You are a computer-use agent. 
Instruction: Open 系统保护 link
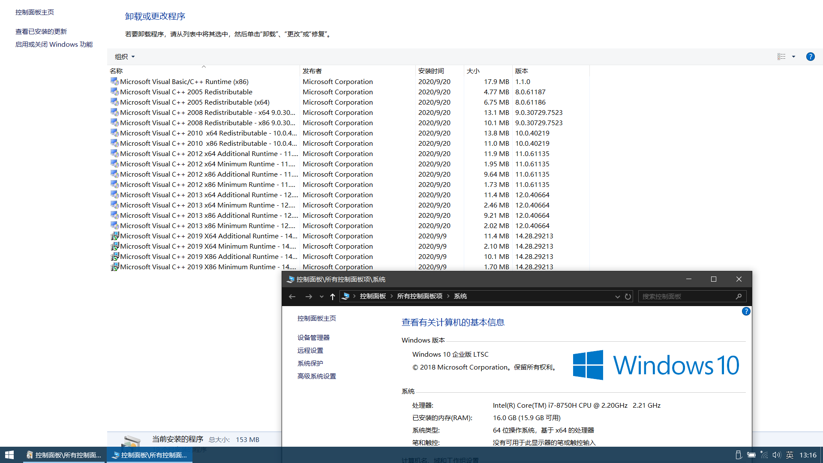tap(310, 364)
